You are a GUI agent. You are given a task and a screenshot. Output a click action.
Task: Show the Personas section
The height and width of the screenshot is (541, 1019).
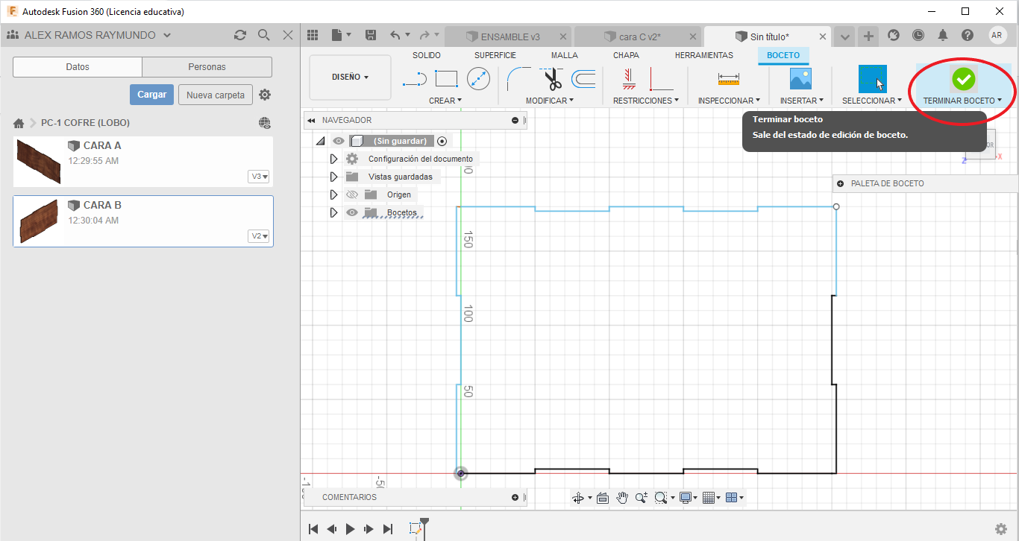[207, 67]
